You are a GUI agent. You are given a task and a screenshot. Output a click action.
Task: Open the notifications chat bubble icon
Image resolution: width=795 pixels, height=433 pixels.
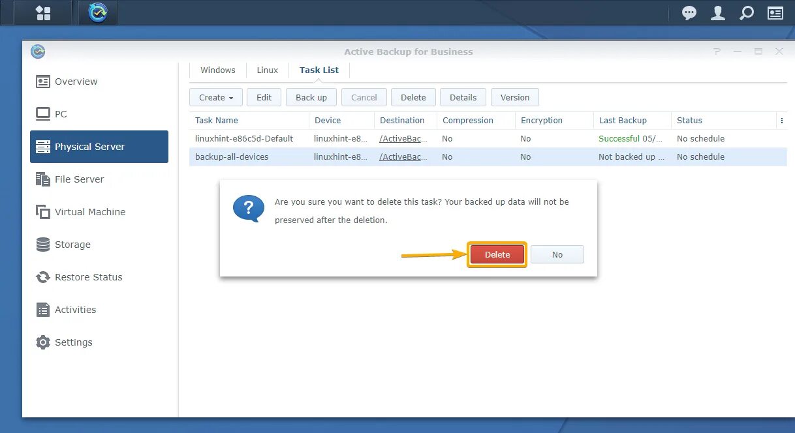point(689,13)
